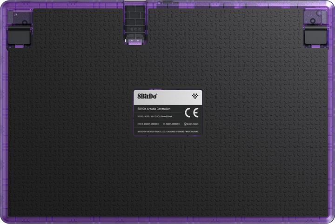This screenshot has height=224, width=335.
Task: Click the translucent purple top edge right of dongle
Action: (x=223, y=4)
